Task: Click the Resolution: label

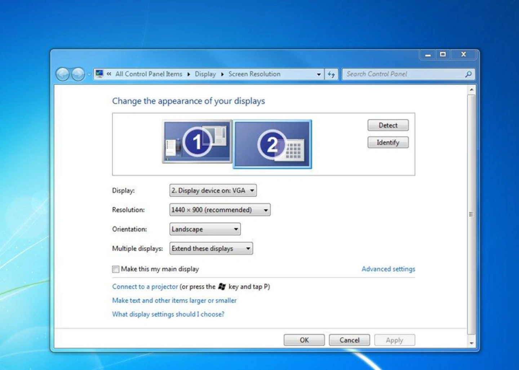Action: click(128, 210)
